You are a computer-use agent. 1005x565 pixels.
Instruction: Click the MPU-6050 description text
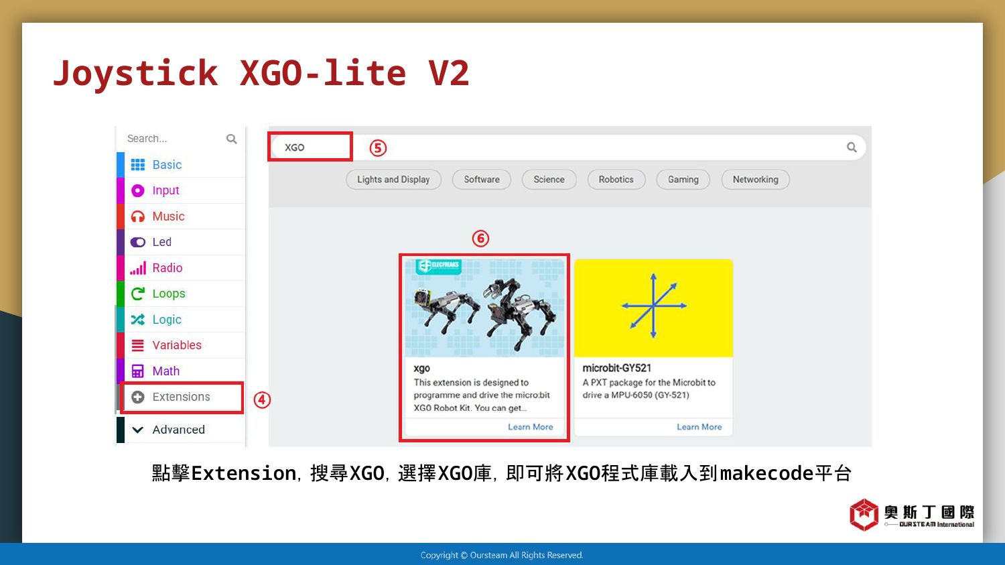[x=649, y=389]
